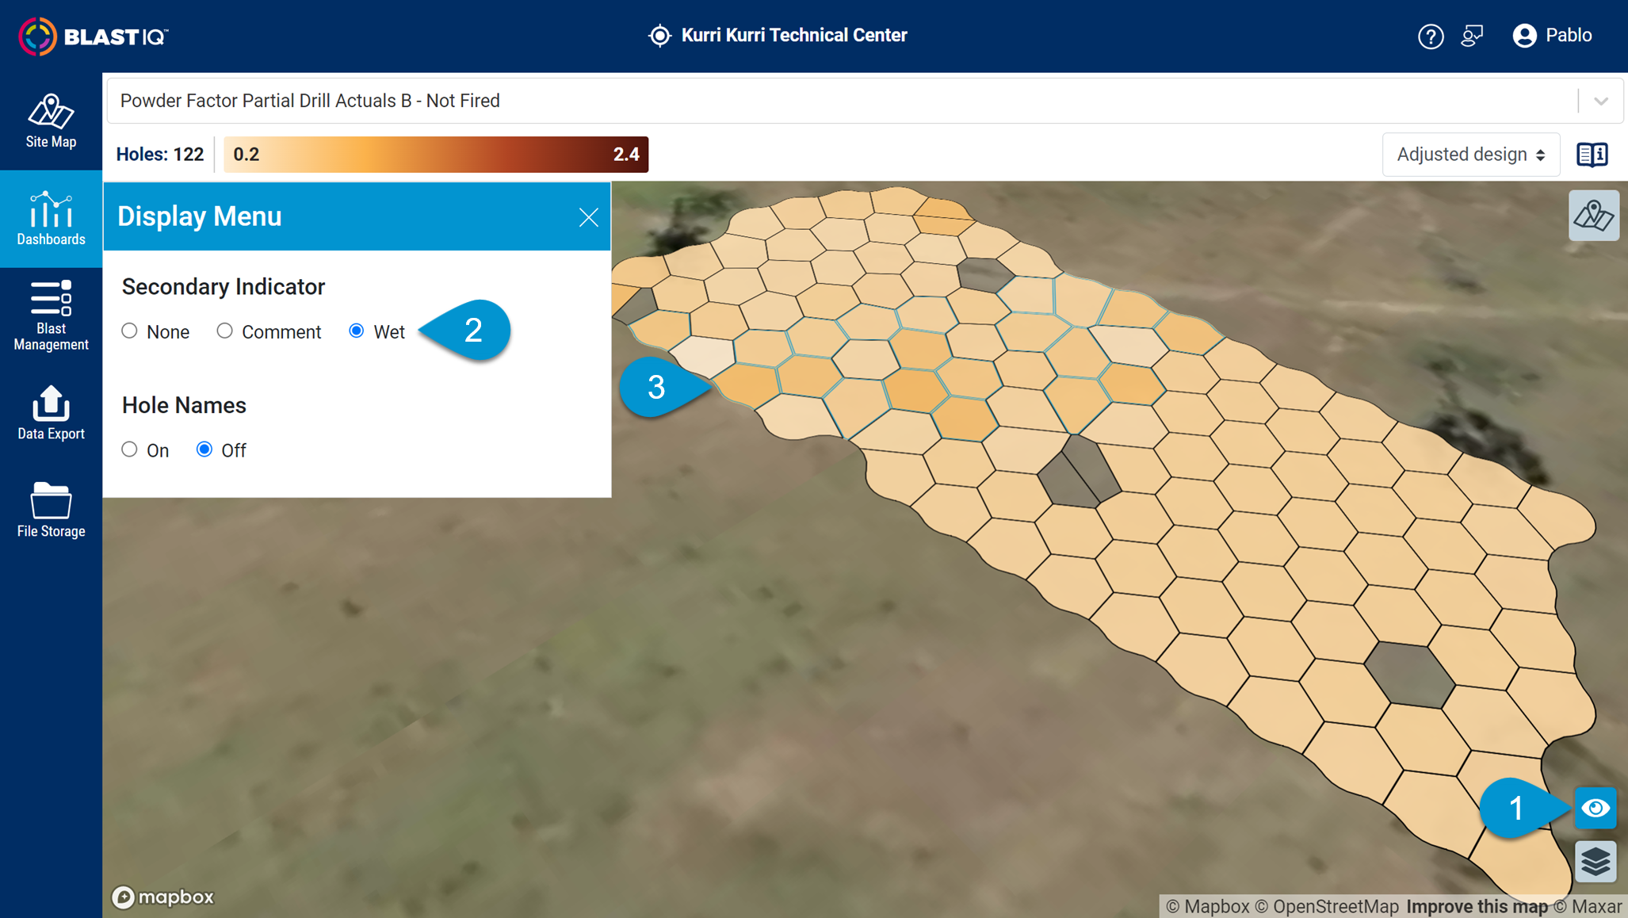Viewport: 1628px width, 918px height.
Task: Click the site location target icon
Action: pos(659,36)
